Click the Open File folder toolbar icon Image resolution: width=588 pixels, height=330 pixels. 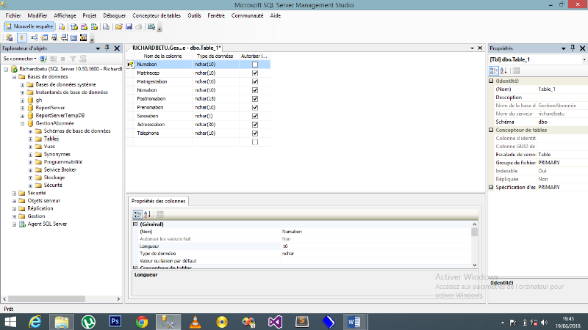pos(118,26)
